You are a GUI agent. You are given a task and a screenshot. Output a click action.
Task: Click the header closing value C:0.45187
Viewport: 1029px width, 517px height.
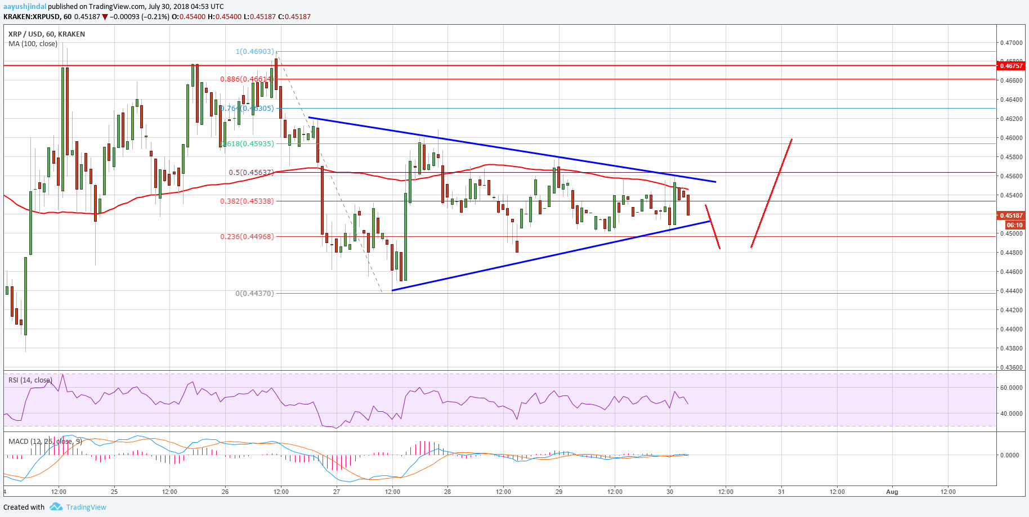tap(294, 16)
